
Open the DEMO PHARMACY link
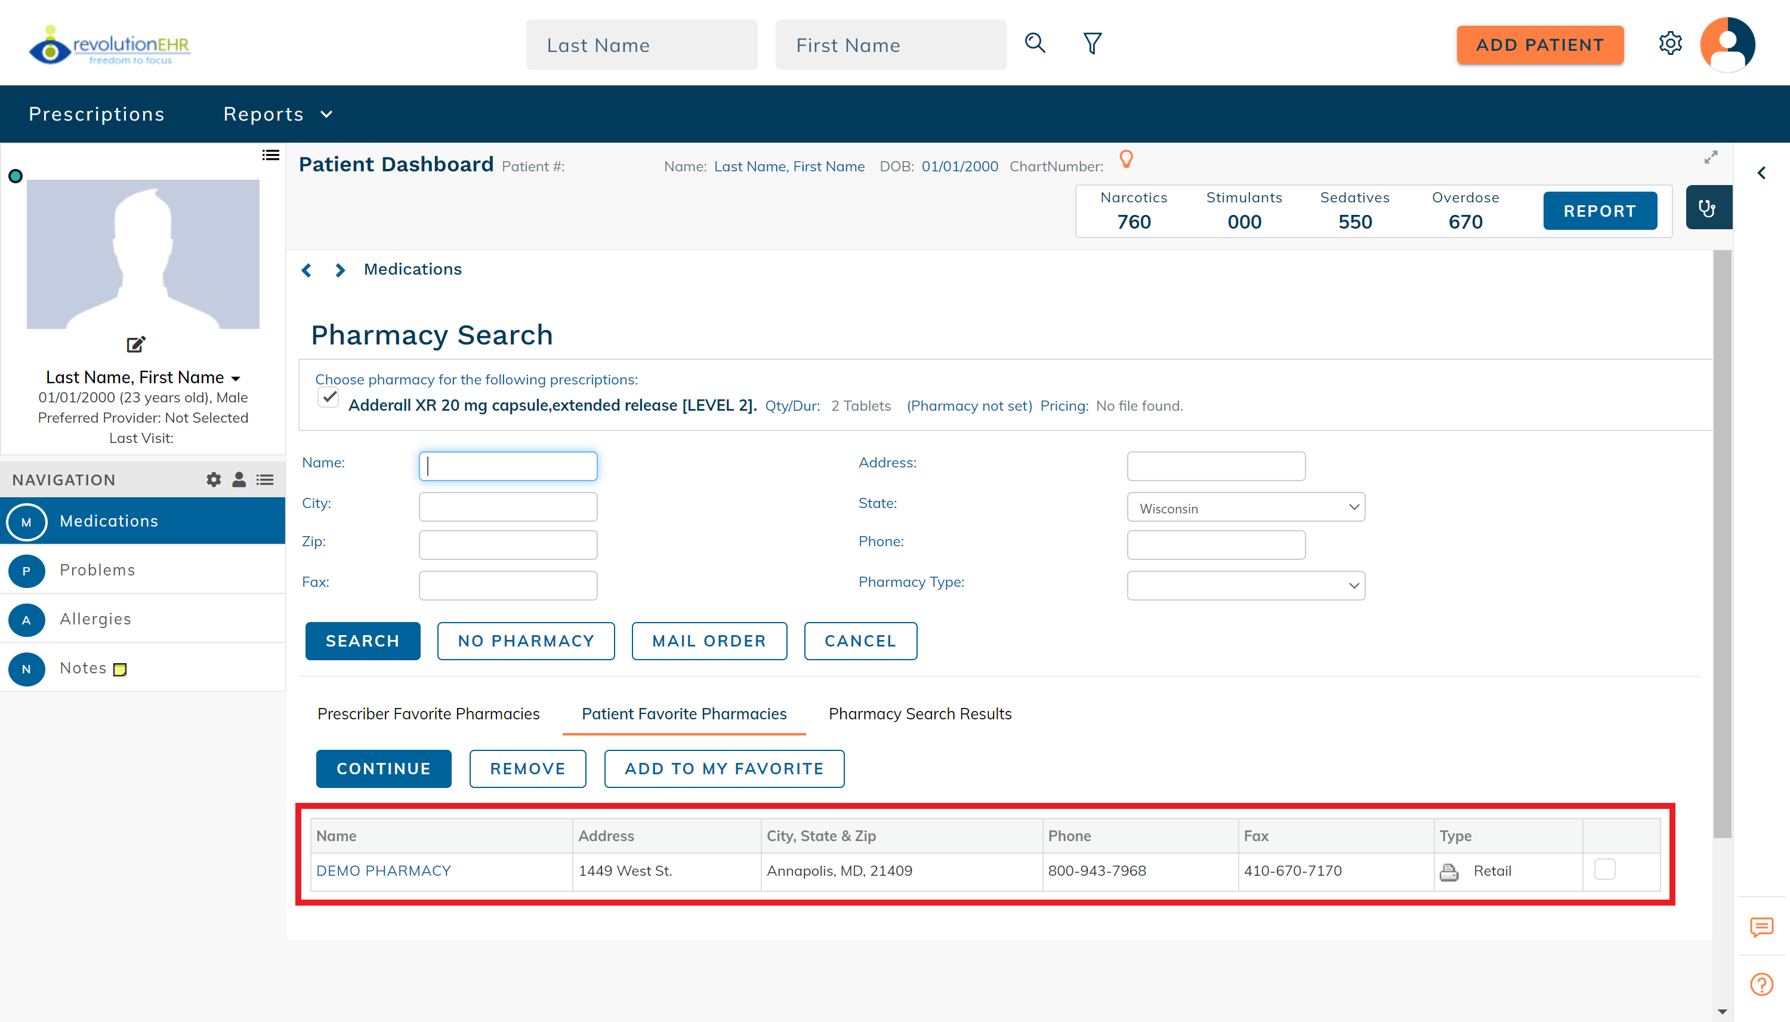pyautogui.click(x=383, y=870)
